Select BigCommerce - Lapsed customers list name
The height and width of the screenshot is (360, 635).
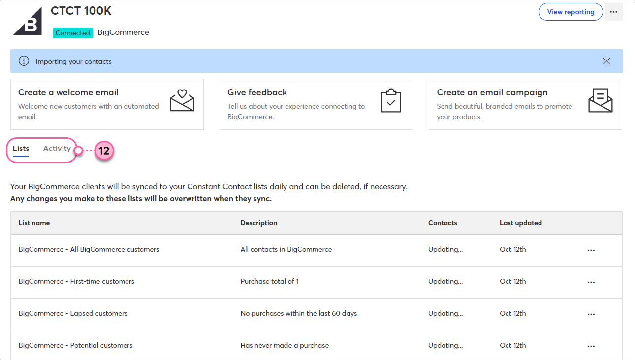pos(73,313)
